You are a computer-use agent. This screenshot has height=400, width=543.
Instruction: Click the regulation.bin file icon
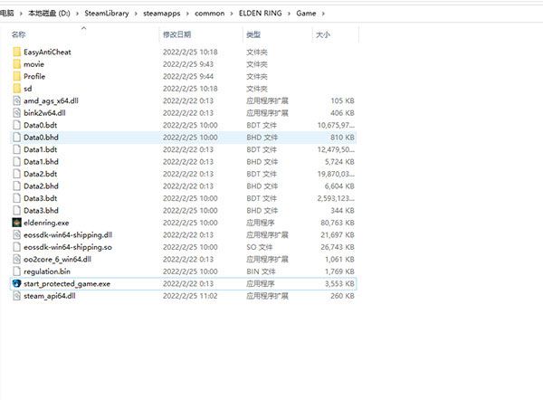(x=17, y=271)
